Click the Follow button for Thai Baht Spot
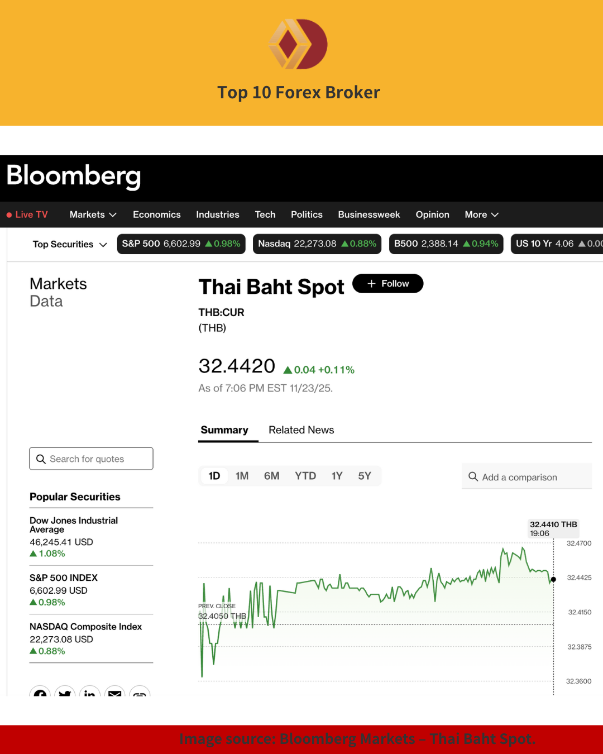The width and height of the screenshot is (603, 754). point(387,283)
